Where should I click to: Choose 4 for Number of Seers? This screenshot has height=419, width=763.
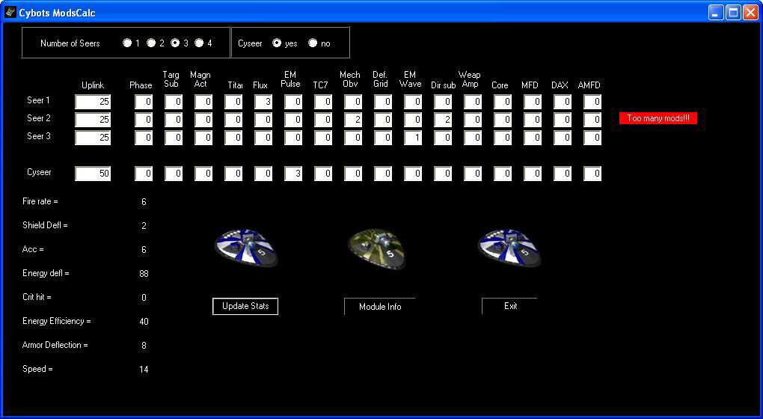click(x=199, y=43)
